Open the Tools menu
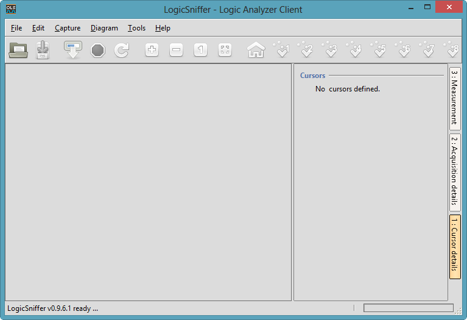The height and width of the screenshot is (320, 467). coord(136,28)
